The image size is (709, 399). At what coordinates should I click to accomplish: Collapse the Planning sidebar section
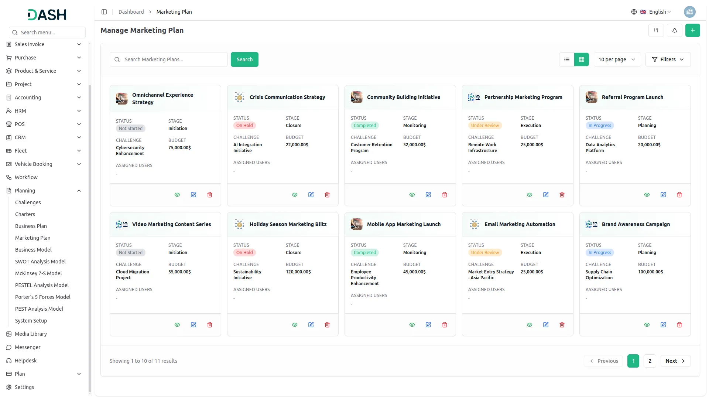44,191
